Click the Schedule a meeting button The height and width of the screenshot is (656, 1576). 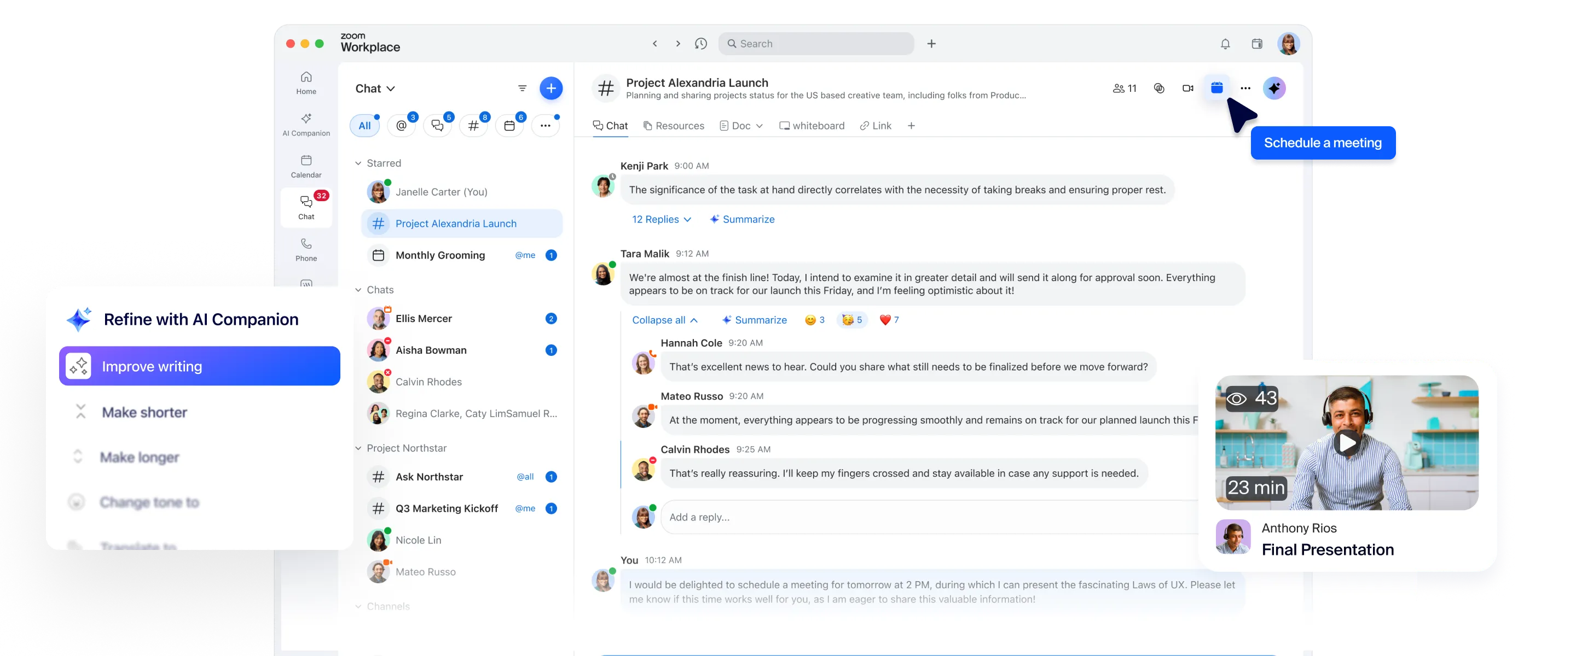1323,143
